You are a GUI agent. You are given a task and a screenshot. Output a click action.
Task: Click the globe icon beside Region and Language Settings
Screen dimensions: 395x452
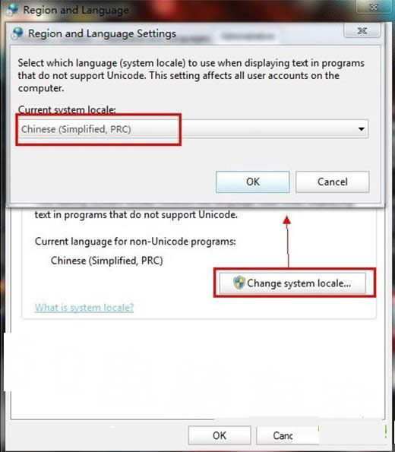(18, 33)
